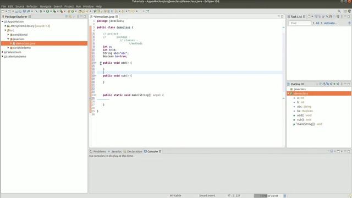Select democlass.java in Package Explorer
This screenshot has width=352, height=198.
44,43
